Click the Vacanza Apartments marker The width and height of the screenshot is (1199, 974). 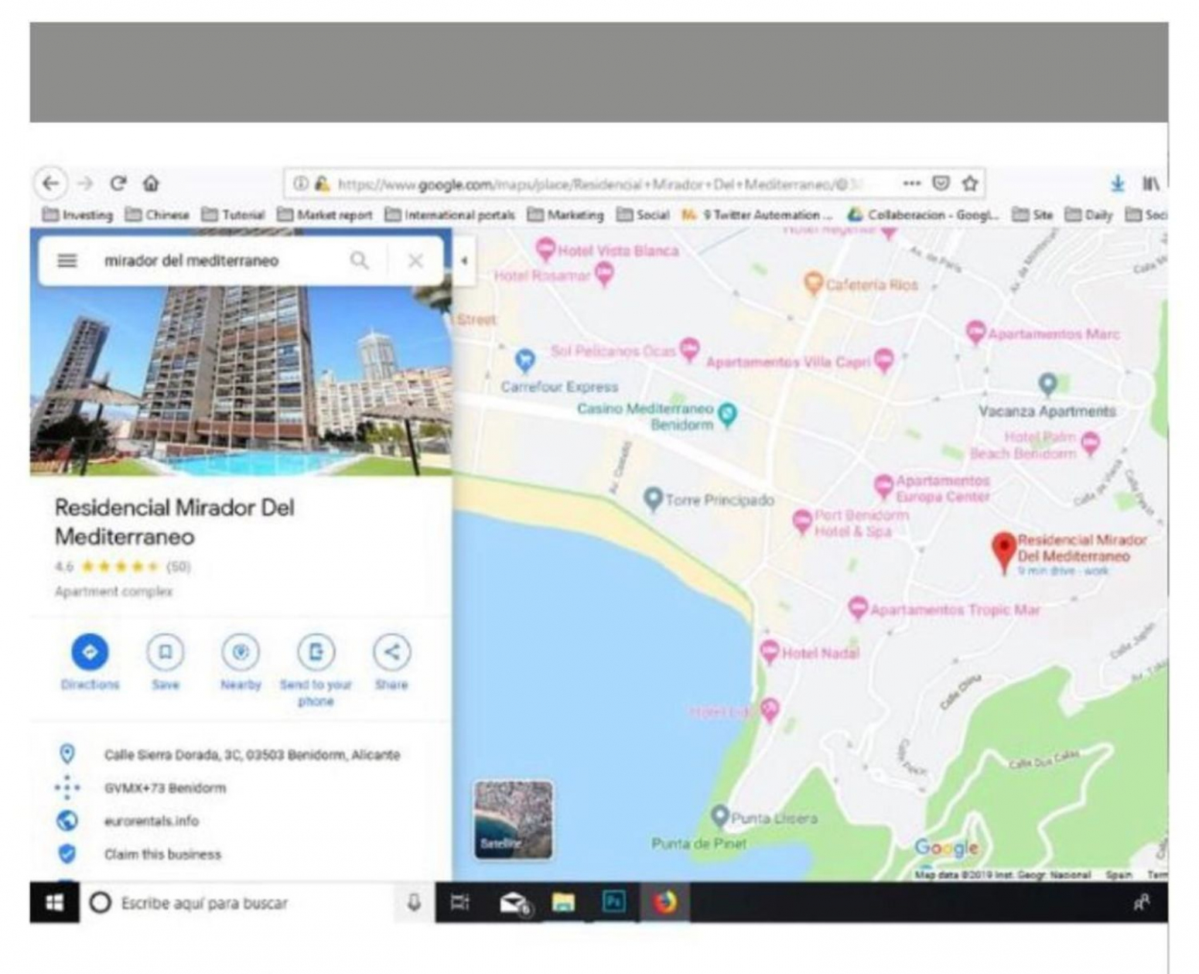click(1048, 384)
